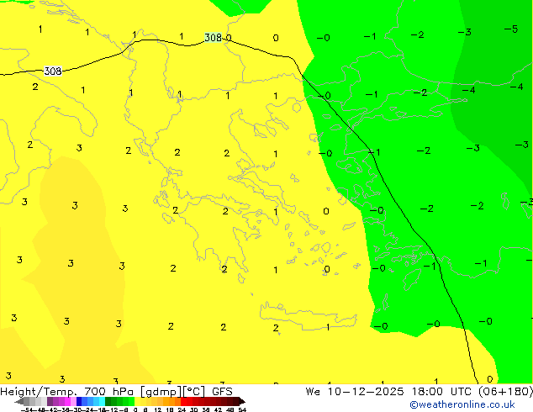This screenshot has width=533, height=412.
Task: Click the -5 temperature value
Action: 511,29
